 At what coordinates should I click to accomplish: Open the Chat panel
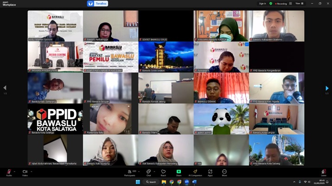[149, 173]
